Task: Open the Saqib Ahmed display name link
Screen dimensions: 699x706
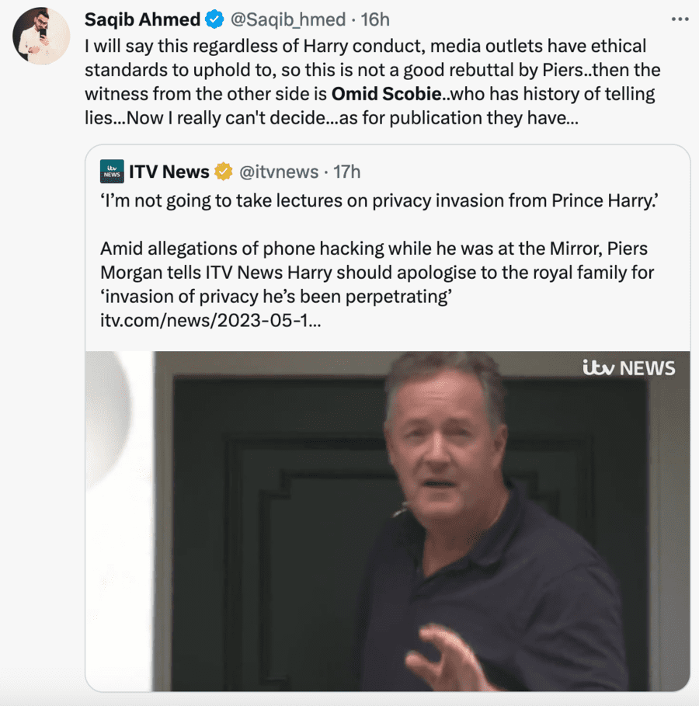Action: pos(142,19)
